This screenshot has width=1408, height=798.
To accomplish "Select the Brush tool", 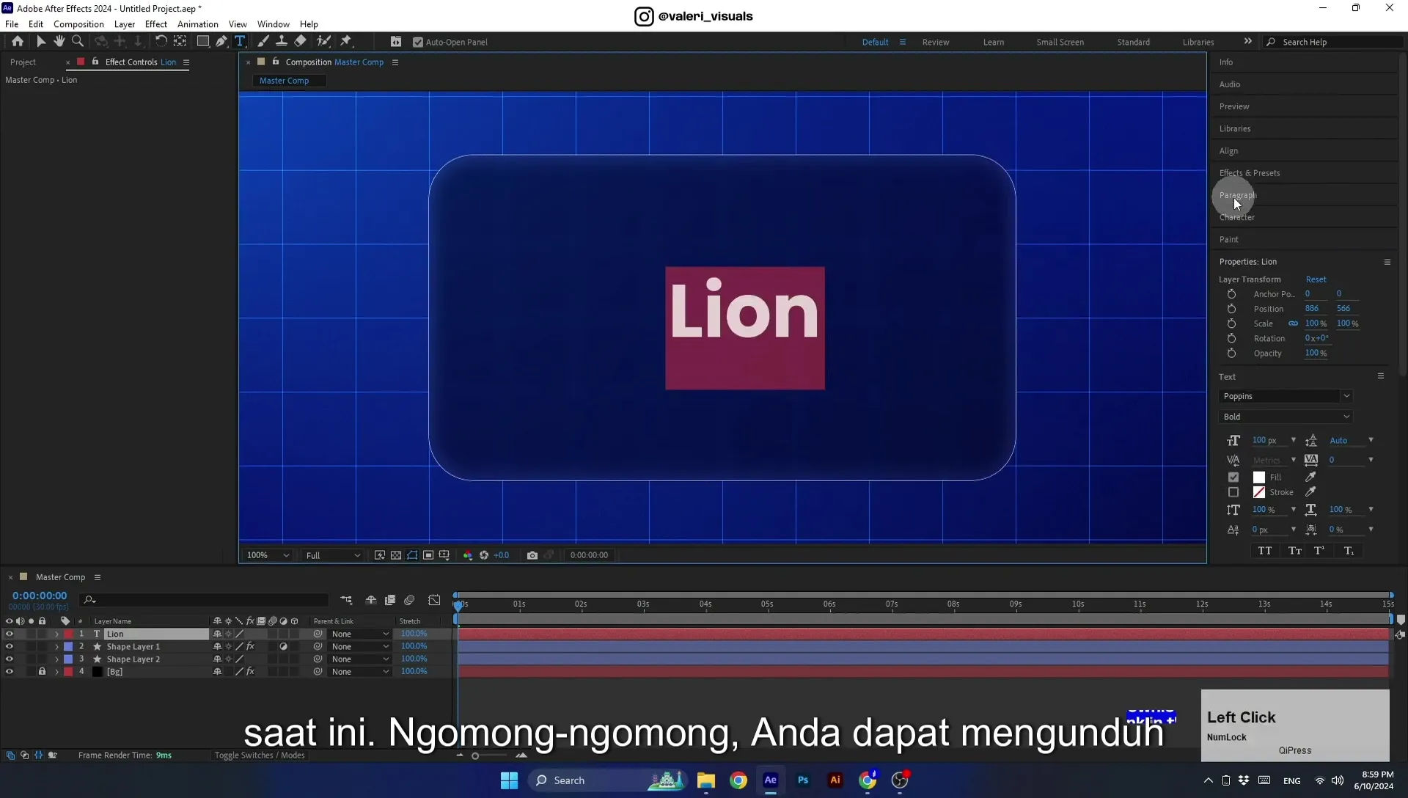I will click(x=263, y=42).
